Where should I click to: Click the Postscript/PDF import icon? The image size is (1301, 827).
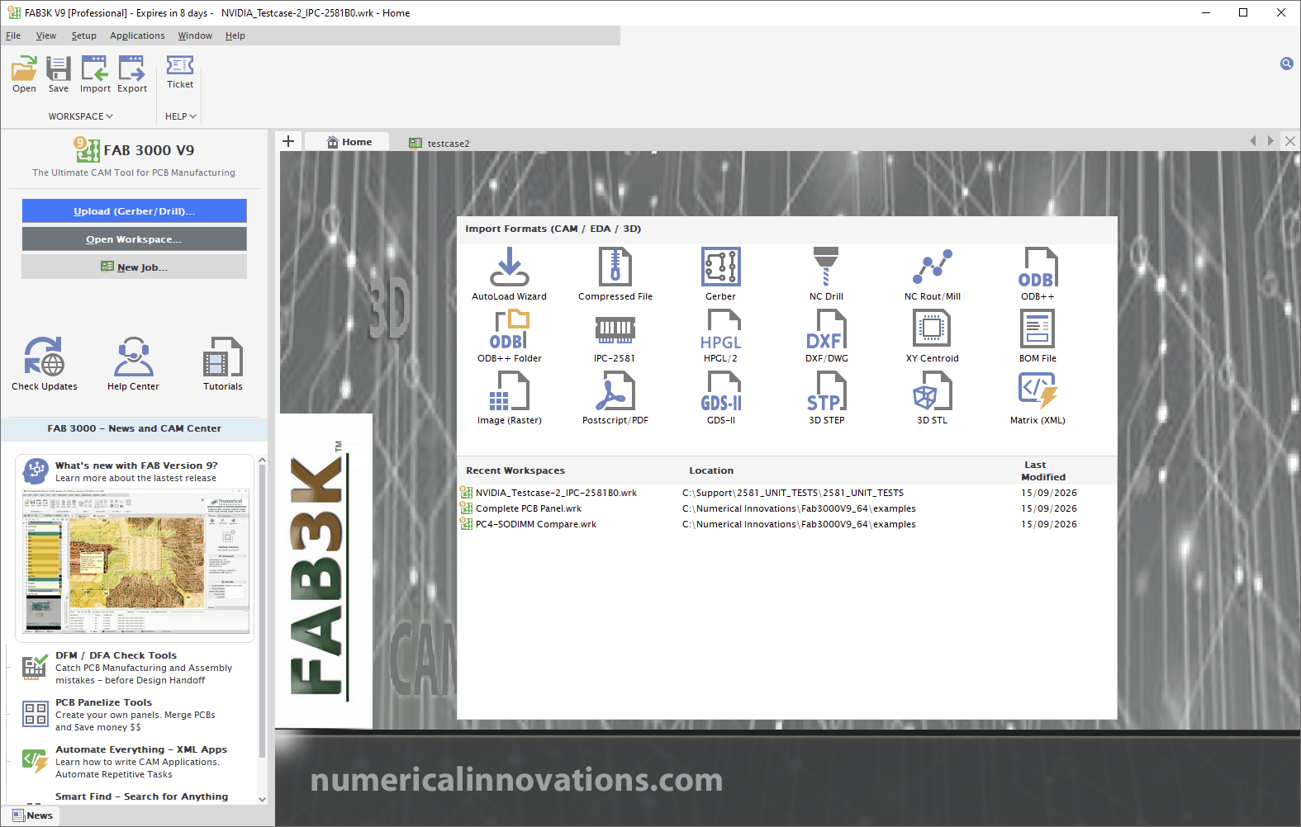tap(615, 398)
